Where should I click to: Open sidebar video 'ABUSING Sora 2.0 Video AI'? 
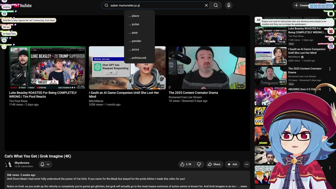(304, 89)
